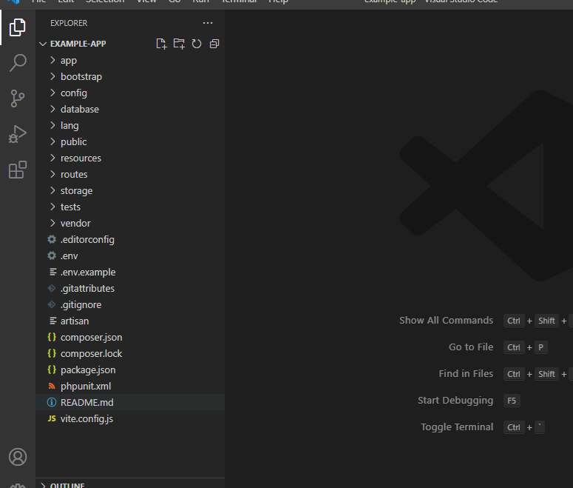This screenshot has width=573, height=488.
Task: Collapse all folders in Explorer
Action: [x=214, y=44]
